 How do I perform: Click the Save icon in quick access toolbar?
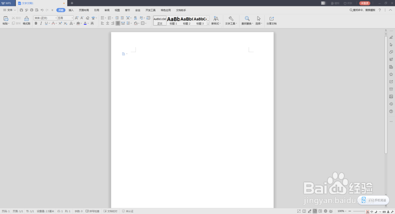pyautogui.click(x=21, y=10)
